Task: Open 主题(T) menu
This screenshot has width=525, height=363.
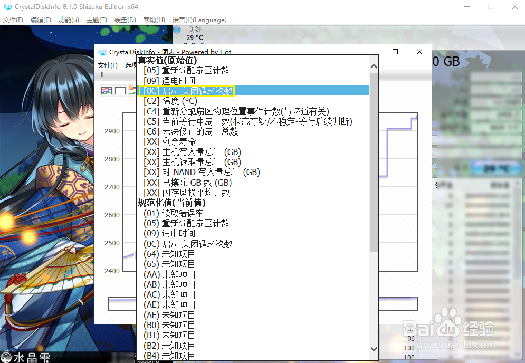Action: [x=97, y=20]
